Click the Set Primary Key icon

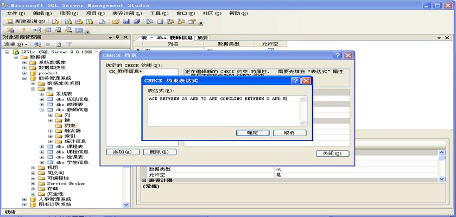click(x=24, y=30)
